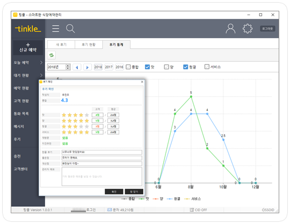
Task: Select the 2017 year button
Action: [x=108, y=67]
